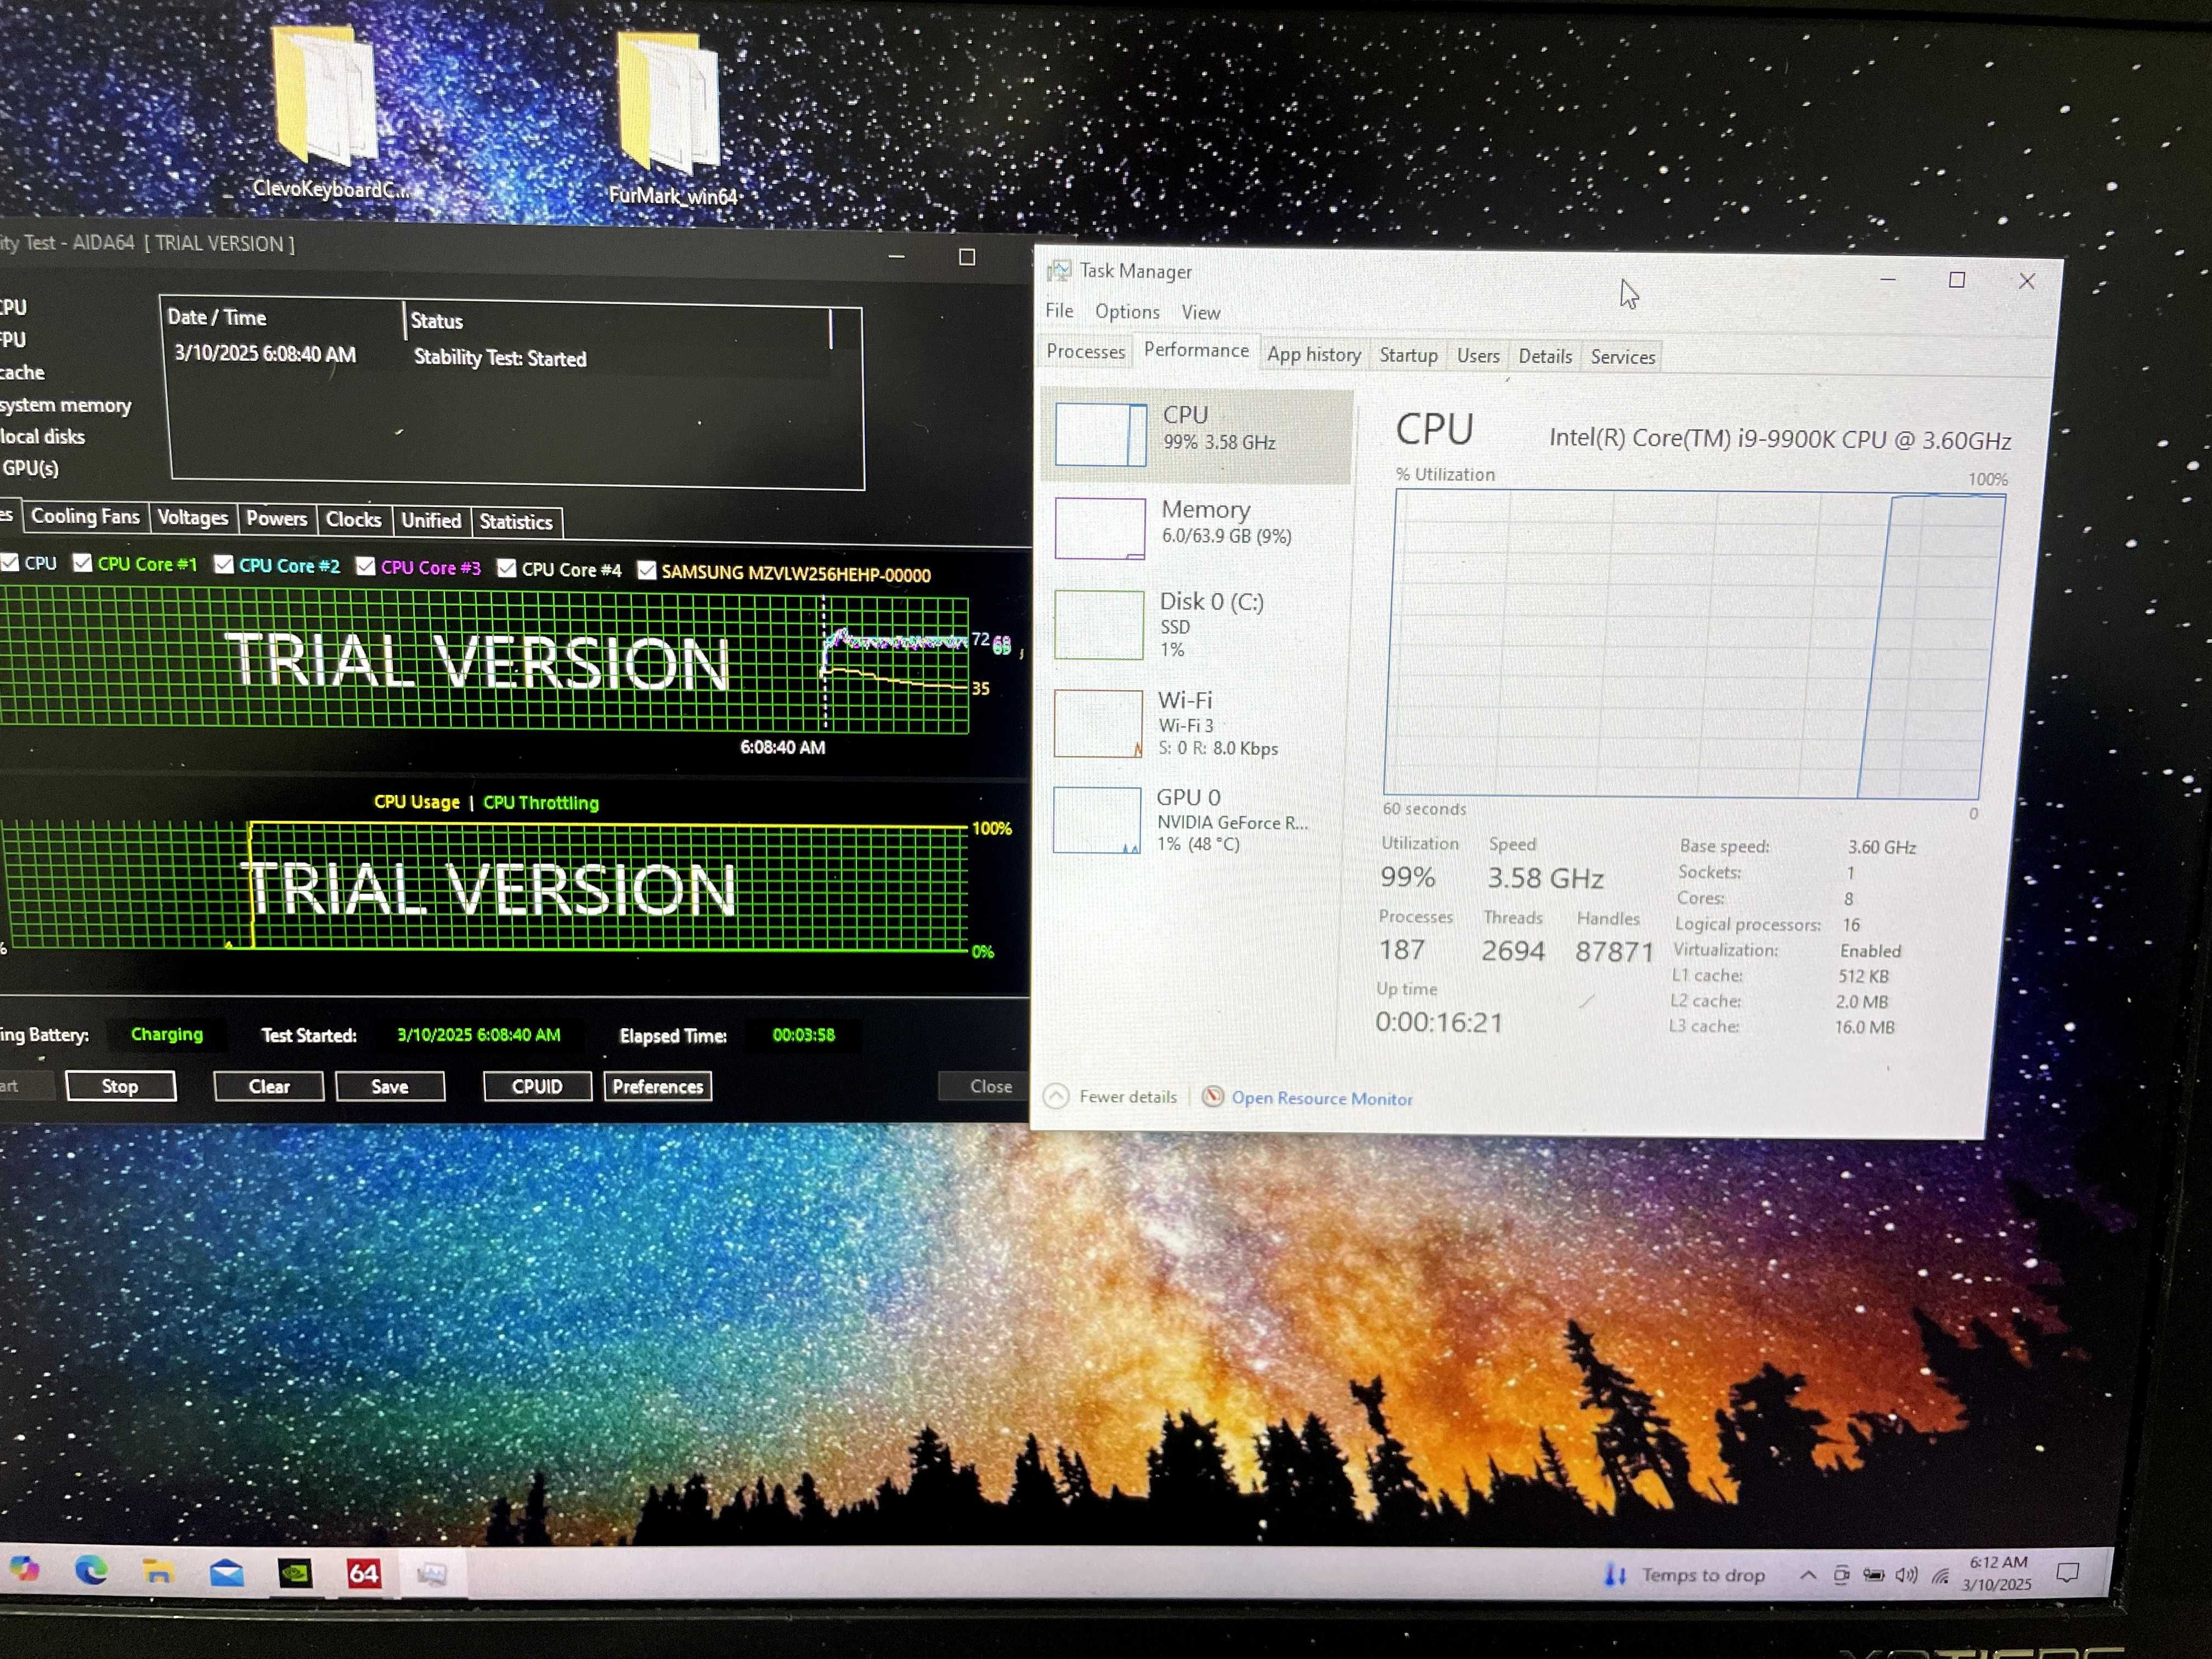Select the CPU mini graph thumbnail

click(x=1100, y=434)
